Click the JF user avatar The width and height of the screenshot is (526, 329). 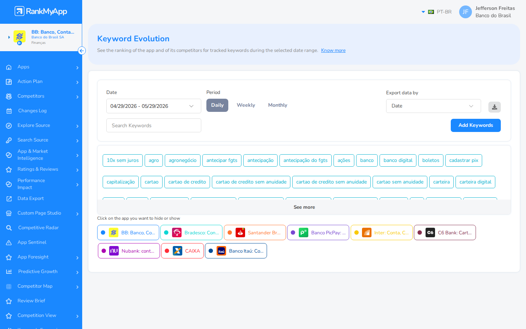click(465, 12)
